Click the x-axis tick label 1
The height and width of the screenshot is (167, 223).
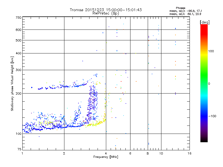coord(22,153)
